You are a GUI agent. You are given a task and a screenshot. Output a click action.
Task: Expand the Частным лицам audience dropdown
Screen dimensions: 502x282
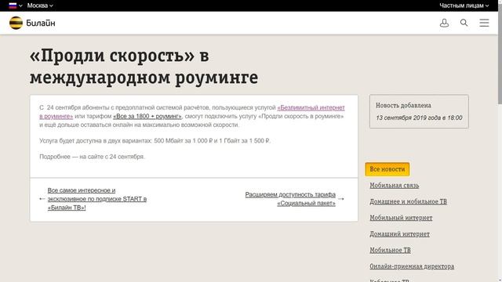[464, 5]
